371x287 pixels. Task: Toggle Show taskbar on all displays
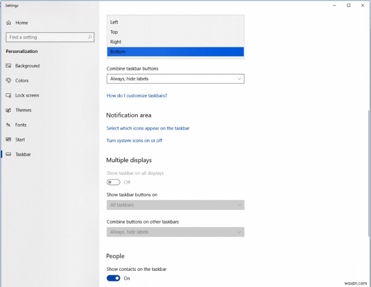coord(113,182)
